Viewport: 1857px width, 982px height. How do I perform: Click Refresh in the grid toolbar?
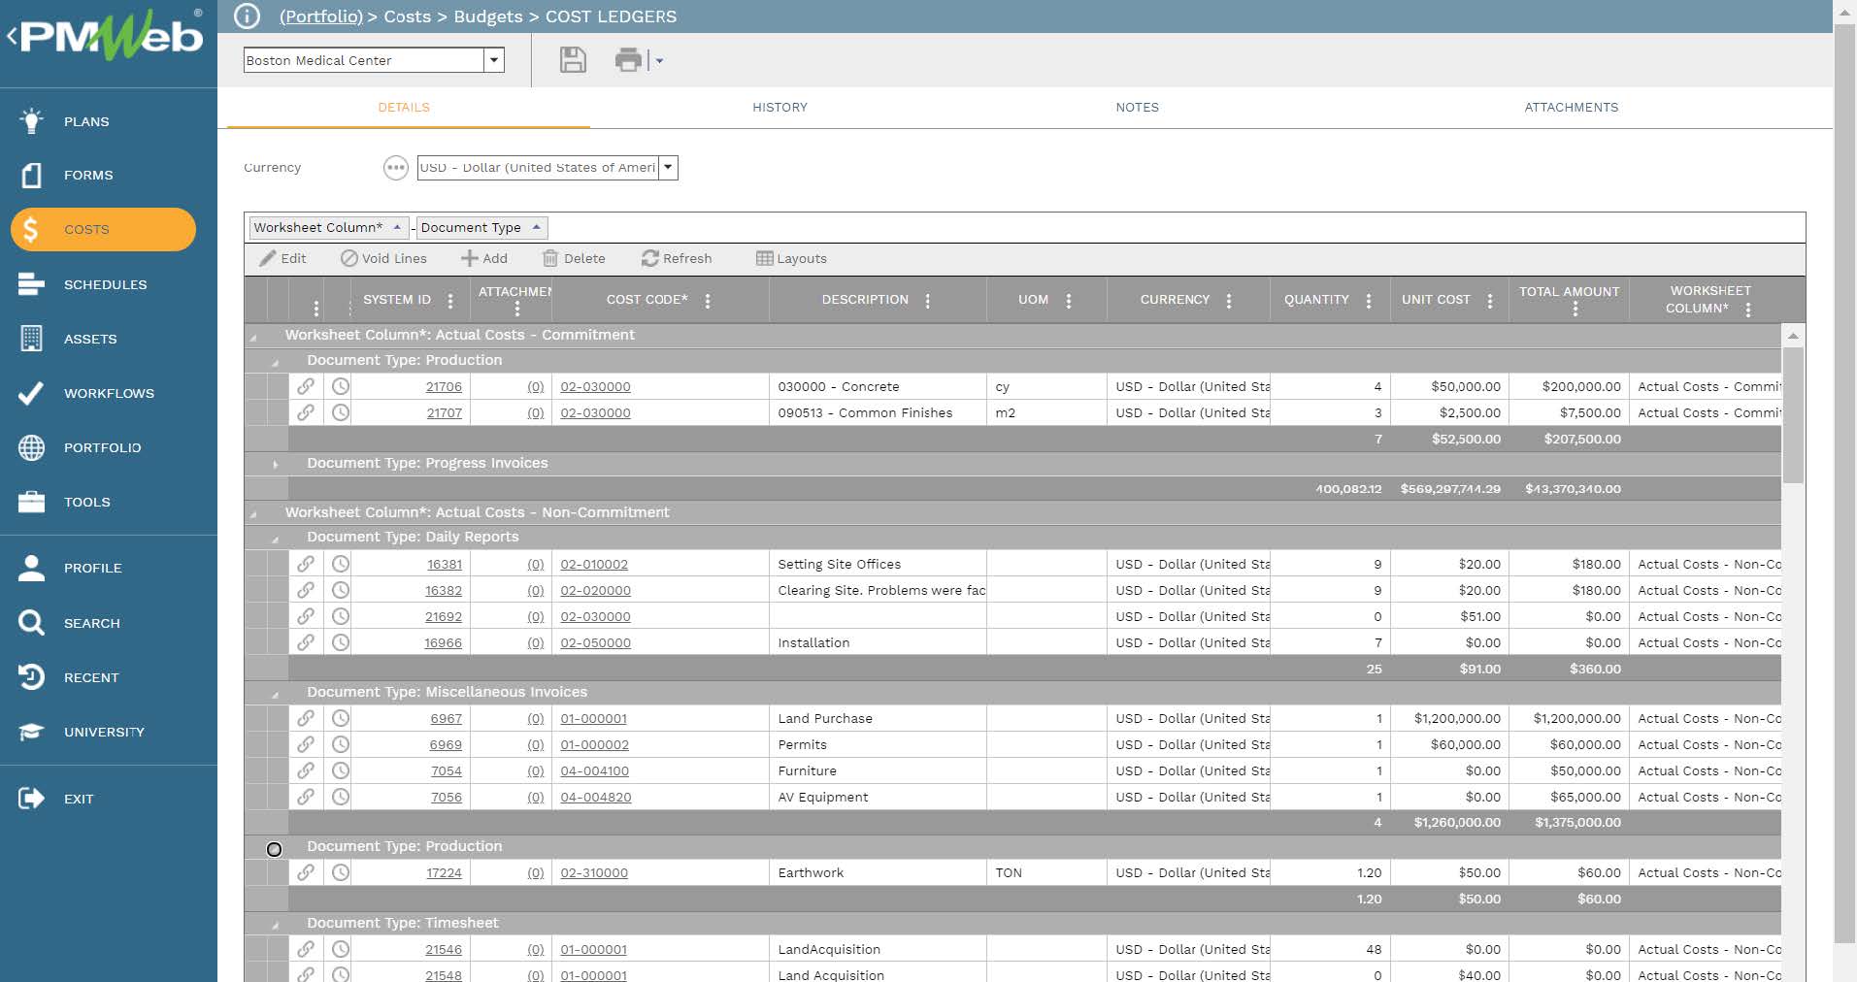(x=677, y=258)
